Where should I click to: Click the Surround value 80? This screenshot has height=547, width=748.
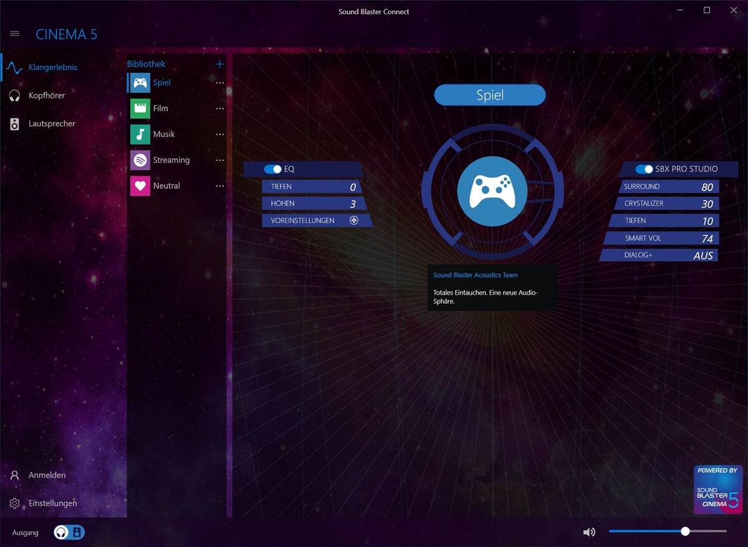tap(707, 187)
